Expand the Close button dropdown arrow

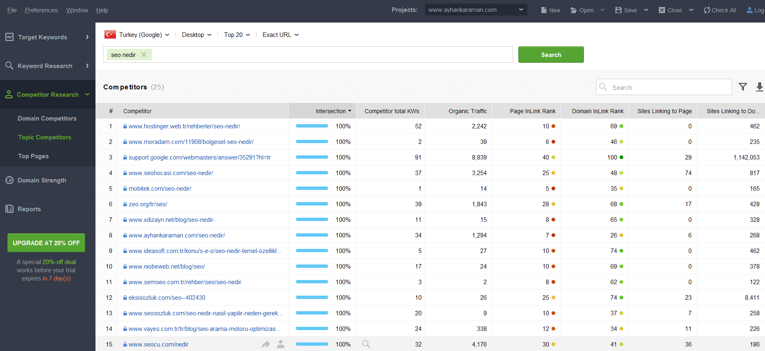pos(691,10)
